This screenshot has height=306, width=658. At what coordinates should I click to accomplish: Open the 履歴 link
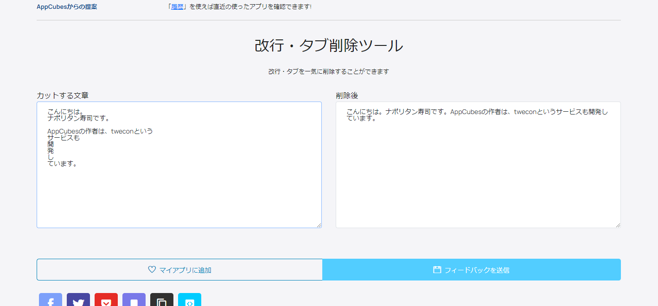pos(177,7)
